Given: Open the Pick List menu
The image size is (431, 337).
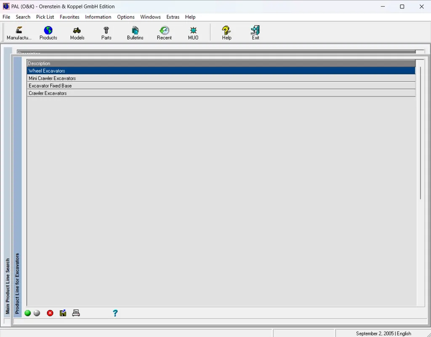Looking at the screenshot, I should coord(45,17).
